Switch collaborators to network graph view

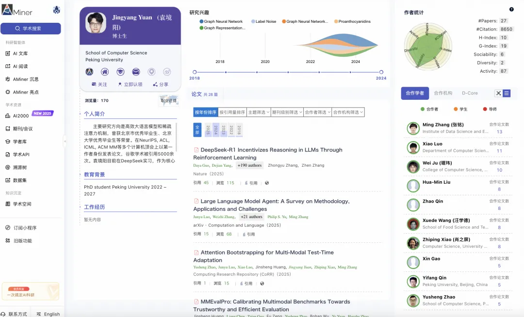coord(498,93)
